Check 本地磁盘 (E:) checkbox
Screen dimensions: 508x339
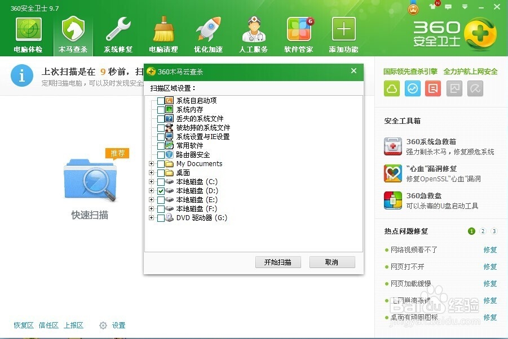point(161,200)
